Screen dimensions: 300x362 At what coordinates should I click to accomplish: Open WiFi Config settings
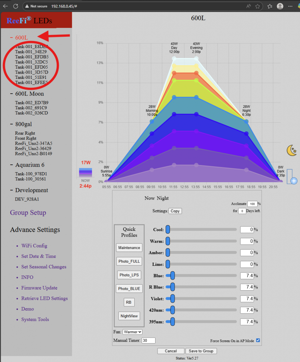pyautogui.click(x=34, y=246)
